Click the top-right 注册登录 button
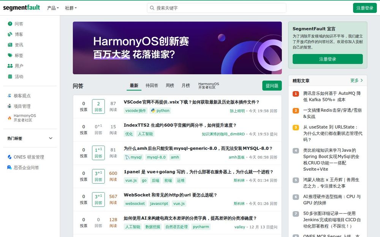The width and height of the screenshot is (380, 237). point(365,8)
